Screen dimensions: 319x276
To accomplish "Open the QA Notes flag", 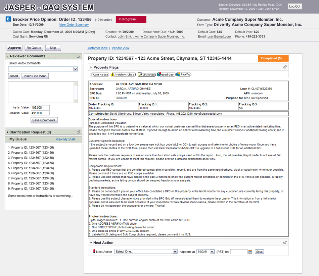I will 147,74.
